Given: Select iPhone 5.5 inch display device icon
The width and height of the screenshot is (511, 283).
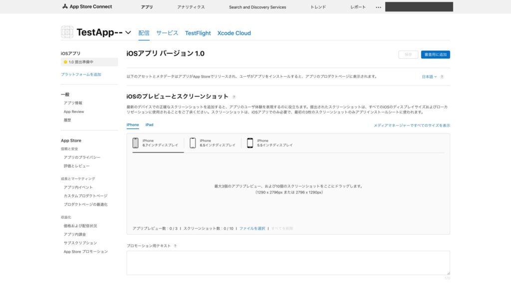Looking at the screenshot, I should (250, 143).
